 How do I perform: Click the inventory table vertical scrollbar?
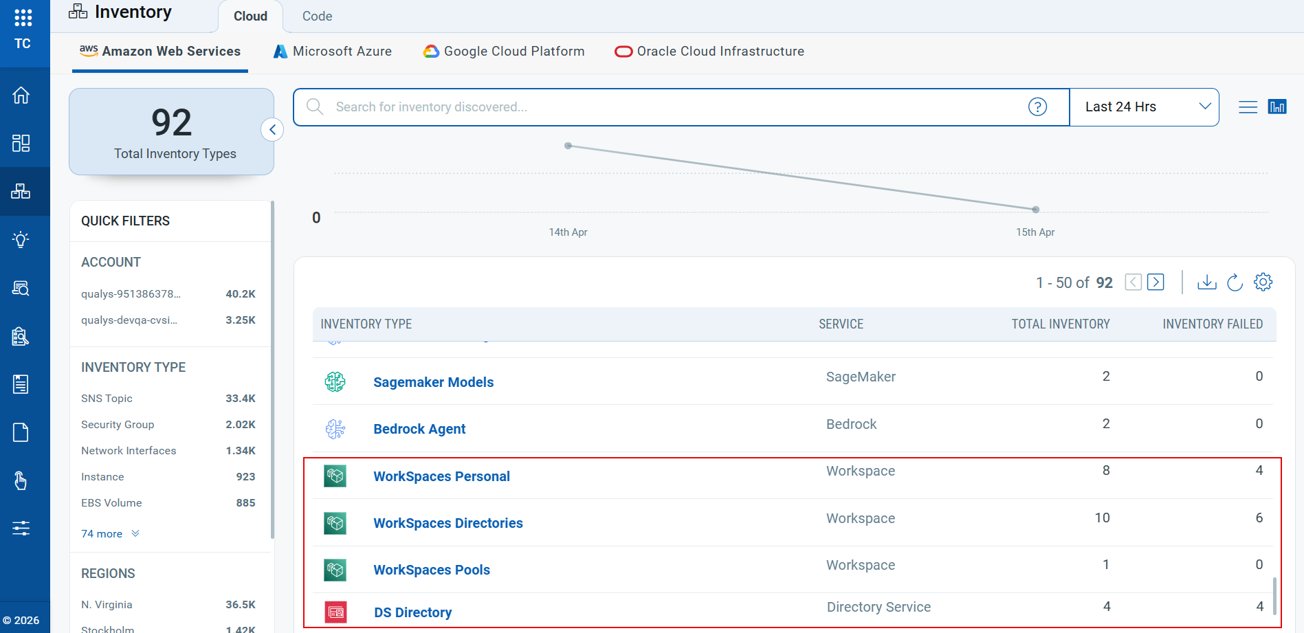(1274, 596)
